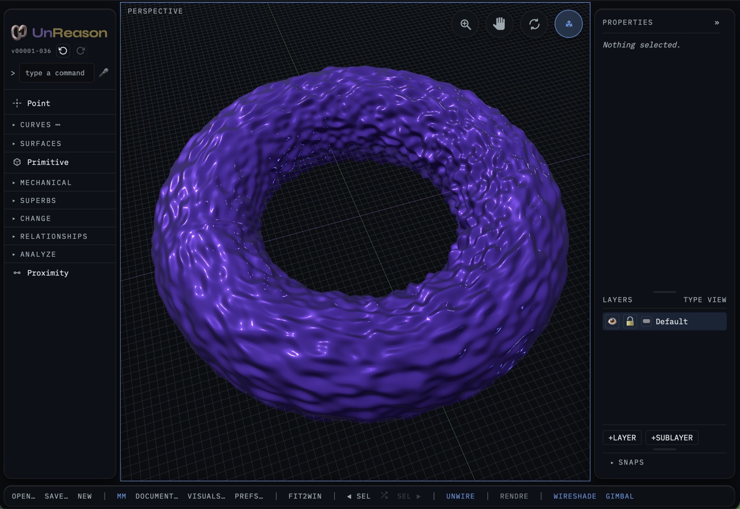
Task: Click the +LAYER button
Action: pyautogui.click(x=622, y=438)
